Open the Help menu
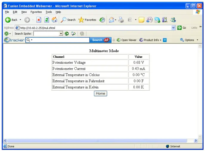Image resolution: width=205 pixels, height=151 pixels. 58,12
